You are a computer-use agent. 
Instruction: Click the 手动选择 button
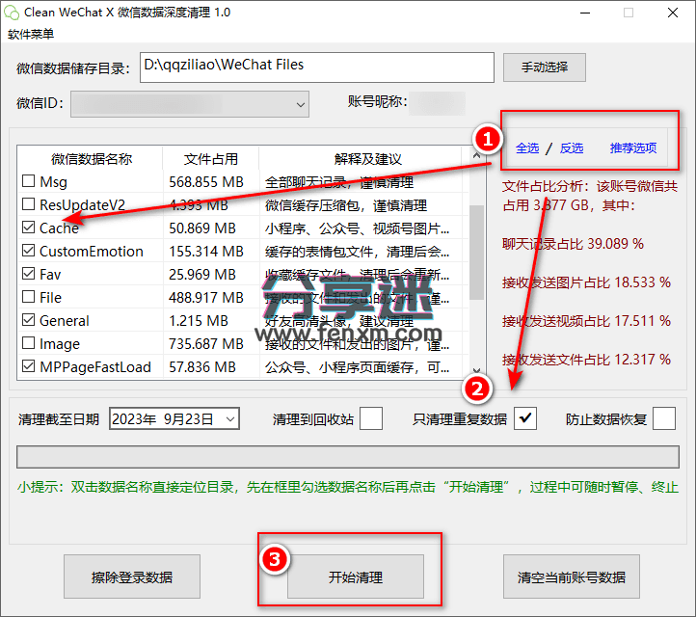[545, 67]
